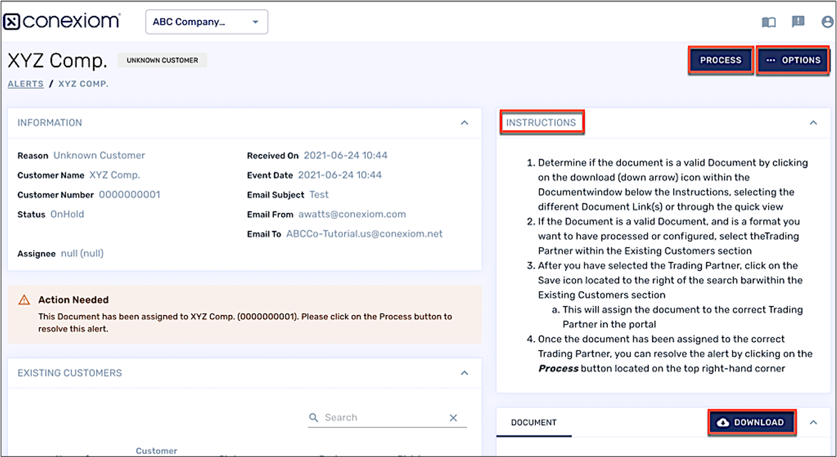Click the ellipsis icon on the Options button

(x=772, y=60)
